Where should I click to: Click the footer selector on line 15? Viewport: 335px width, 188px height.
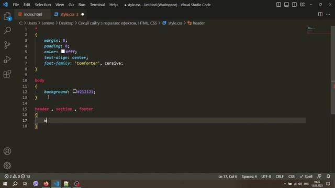pos(86,109)
